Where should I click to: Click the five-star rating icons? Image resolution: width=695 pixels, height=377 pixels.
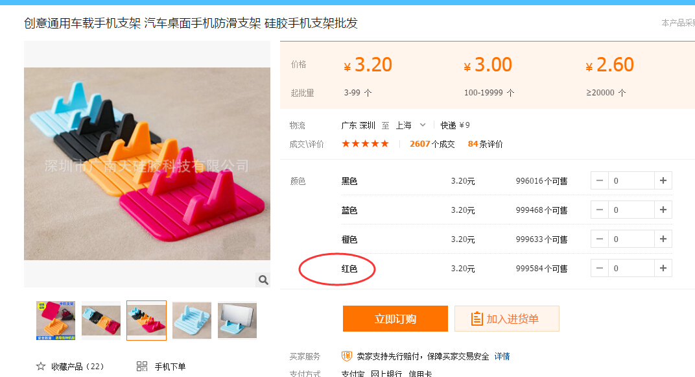(x=365, y=143)
